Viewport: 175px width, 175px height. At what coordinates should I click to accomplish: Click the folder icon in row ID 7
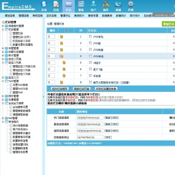tap(64, 75)
